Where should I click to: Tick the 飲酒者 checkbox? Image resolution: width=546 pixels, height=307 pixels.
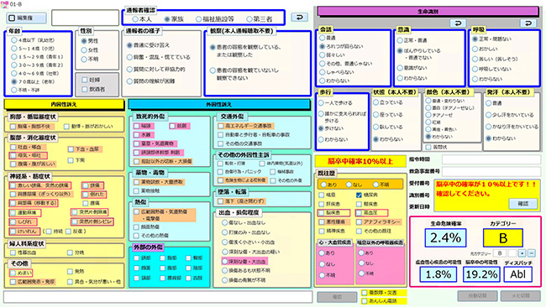85,90
